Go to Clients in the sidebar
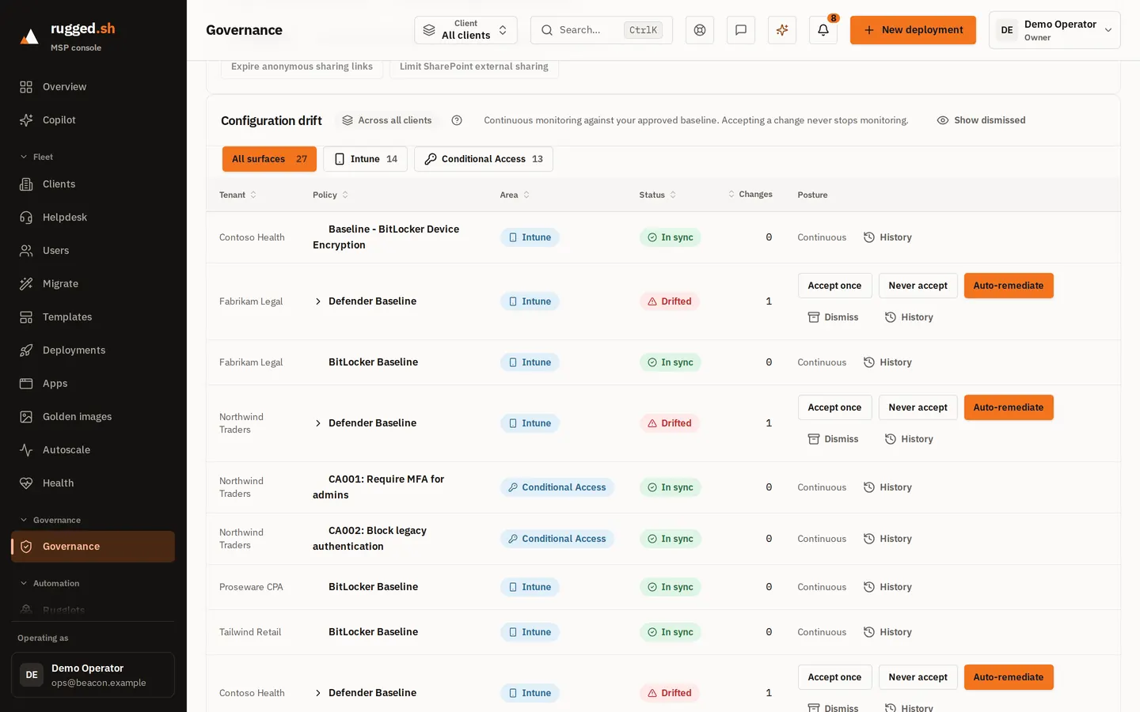The width and height of the screenshot is (1140, 712). point(93,184)
